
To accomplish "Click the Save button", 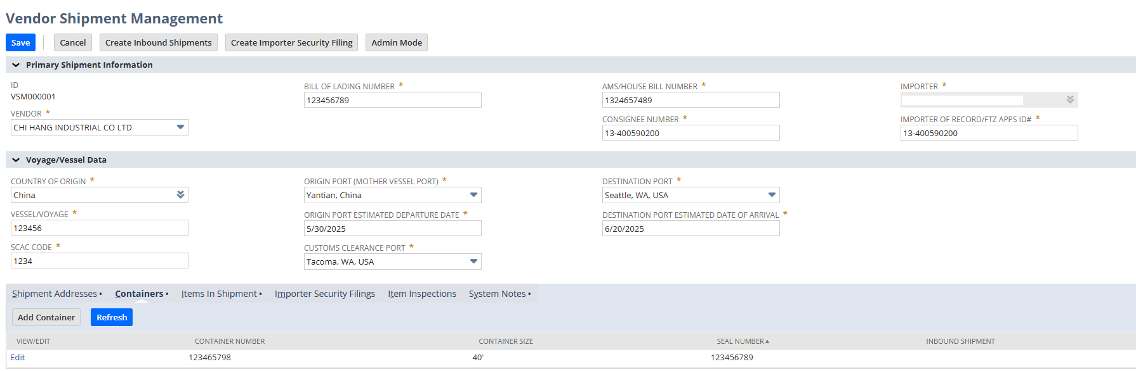I will pyautogui.click(x=20, y=42).
